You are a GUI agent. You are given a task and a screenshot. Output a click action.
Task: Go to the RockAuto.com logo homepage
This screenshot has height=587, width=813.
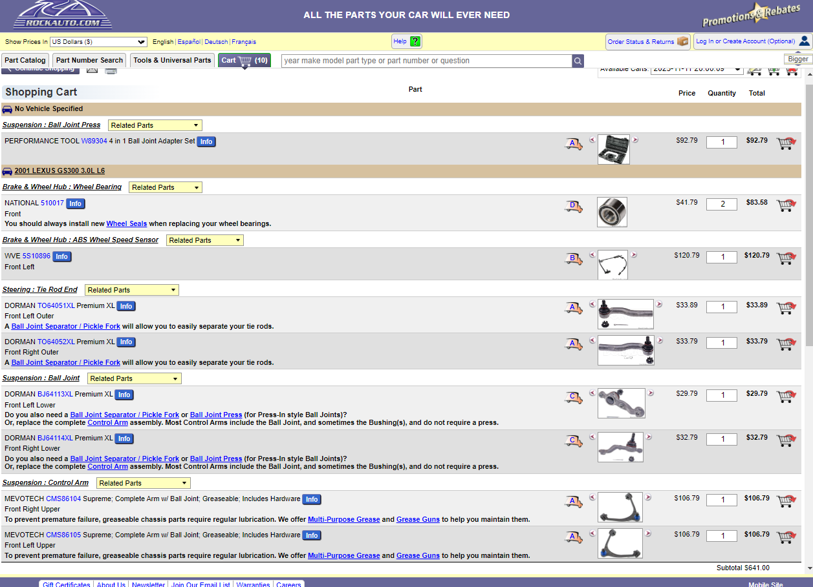click(63, 15)
